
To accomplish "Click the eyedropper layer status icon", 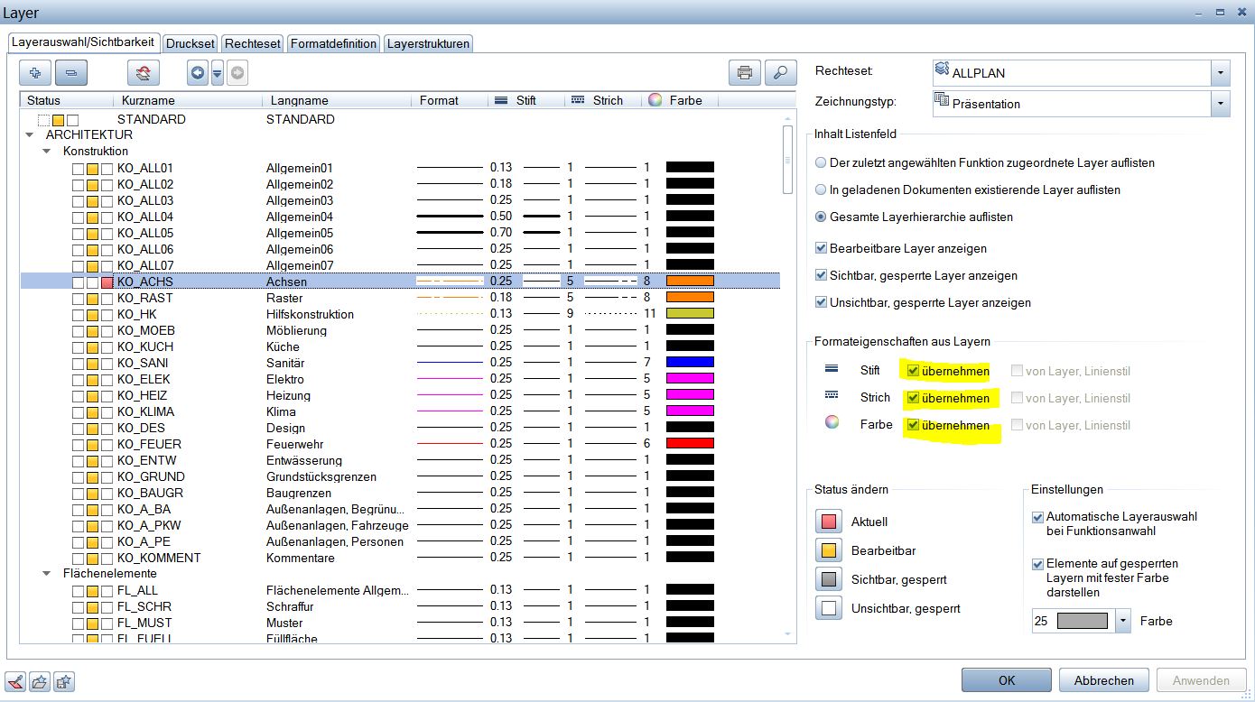I will click(15, 681).
